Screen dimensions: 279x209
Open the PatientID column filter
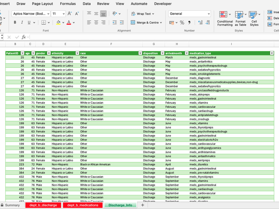coord(22,53)
